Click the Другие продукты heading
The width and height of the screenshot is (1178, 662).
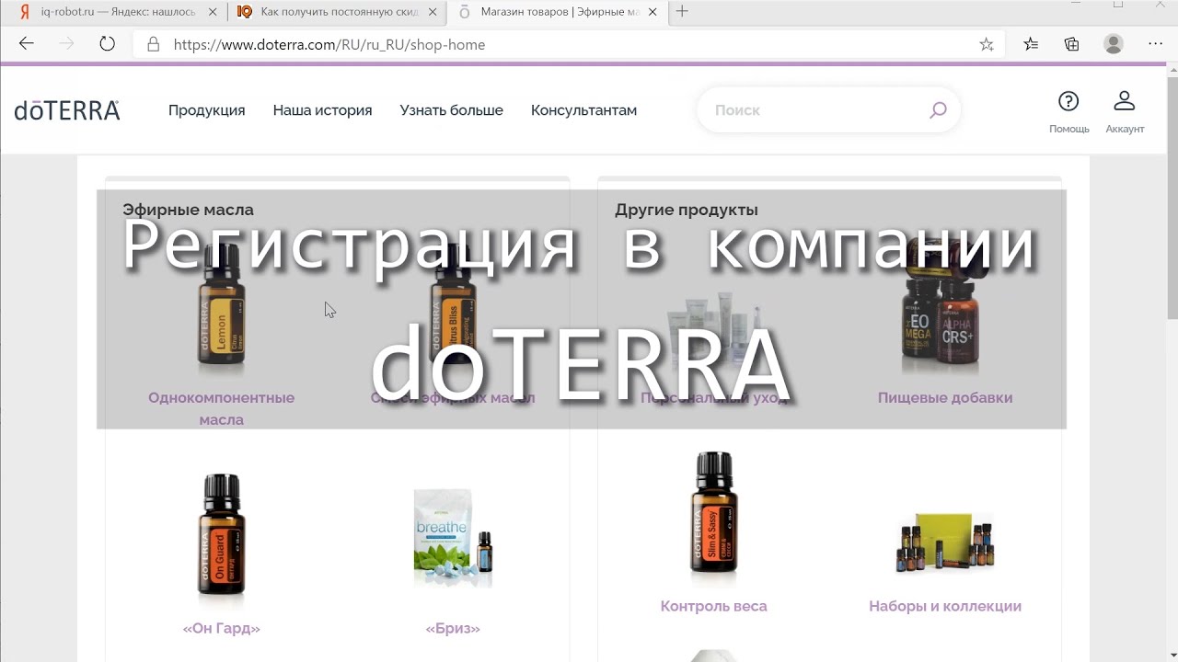(687, 210)
